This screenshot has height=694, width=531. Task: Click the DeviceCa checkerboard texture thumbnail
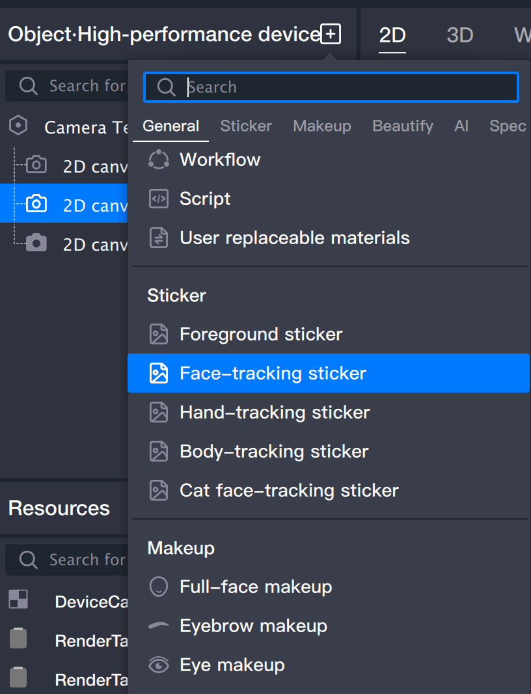pyautogui.click(x=18, y=600)
